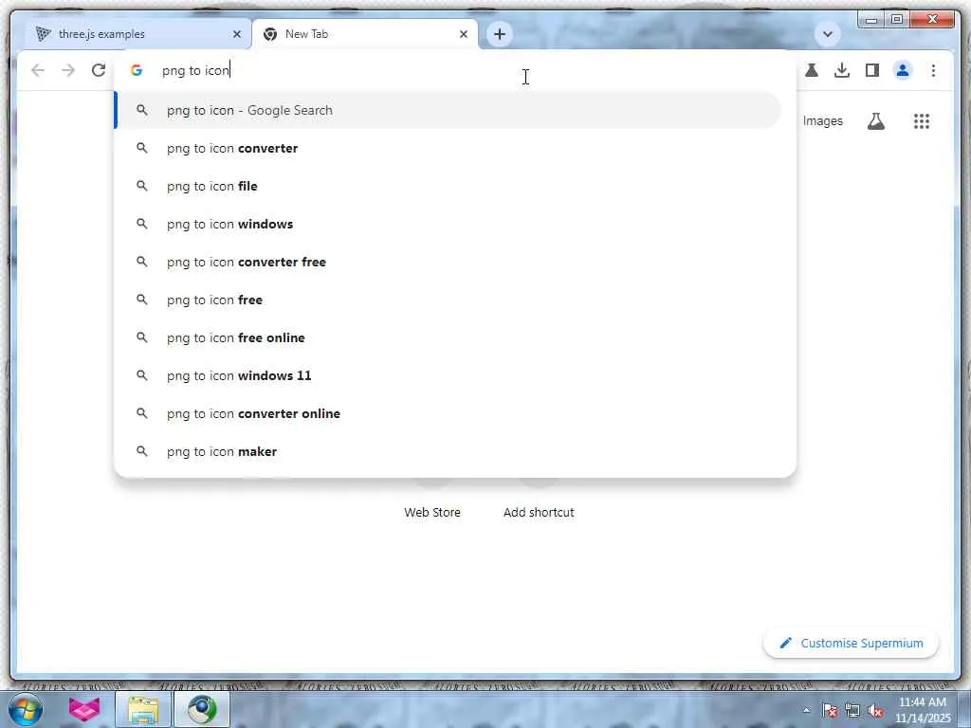Image resolution: width=971 pixels, height=728 pixels.
Task: Open the Web Store shortcut
Action: (432, 513)
